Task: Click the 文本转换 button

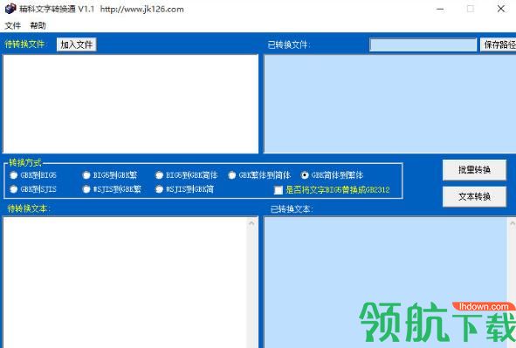Action: 474,196
